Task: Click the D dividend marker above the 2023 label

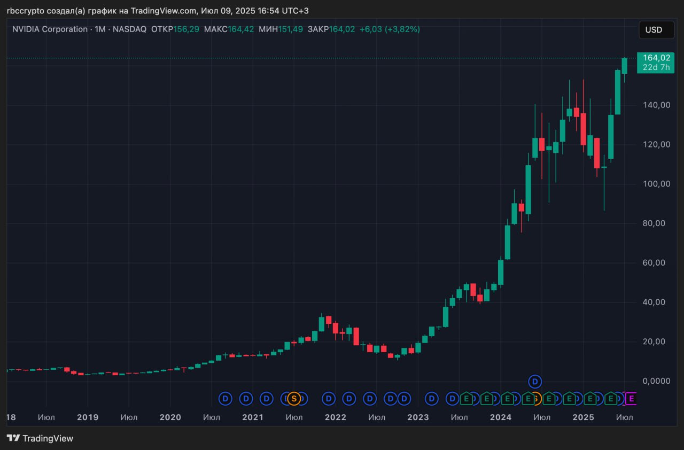Action: tap(432, 398)
